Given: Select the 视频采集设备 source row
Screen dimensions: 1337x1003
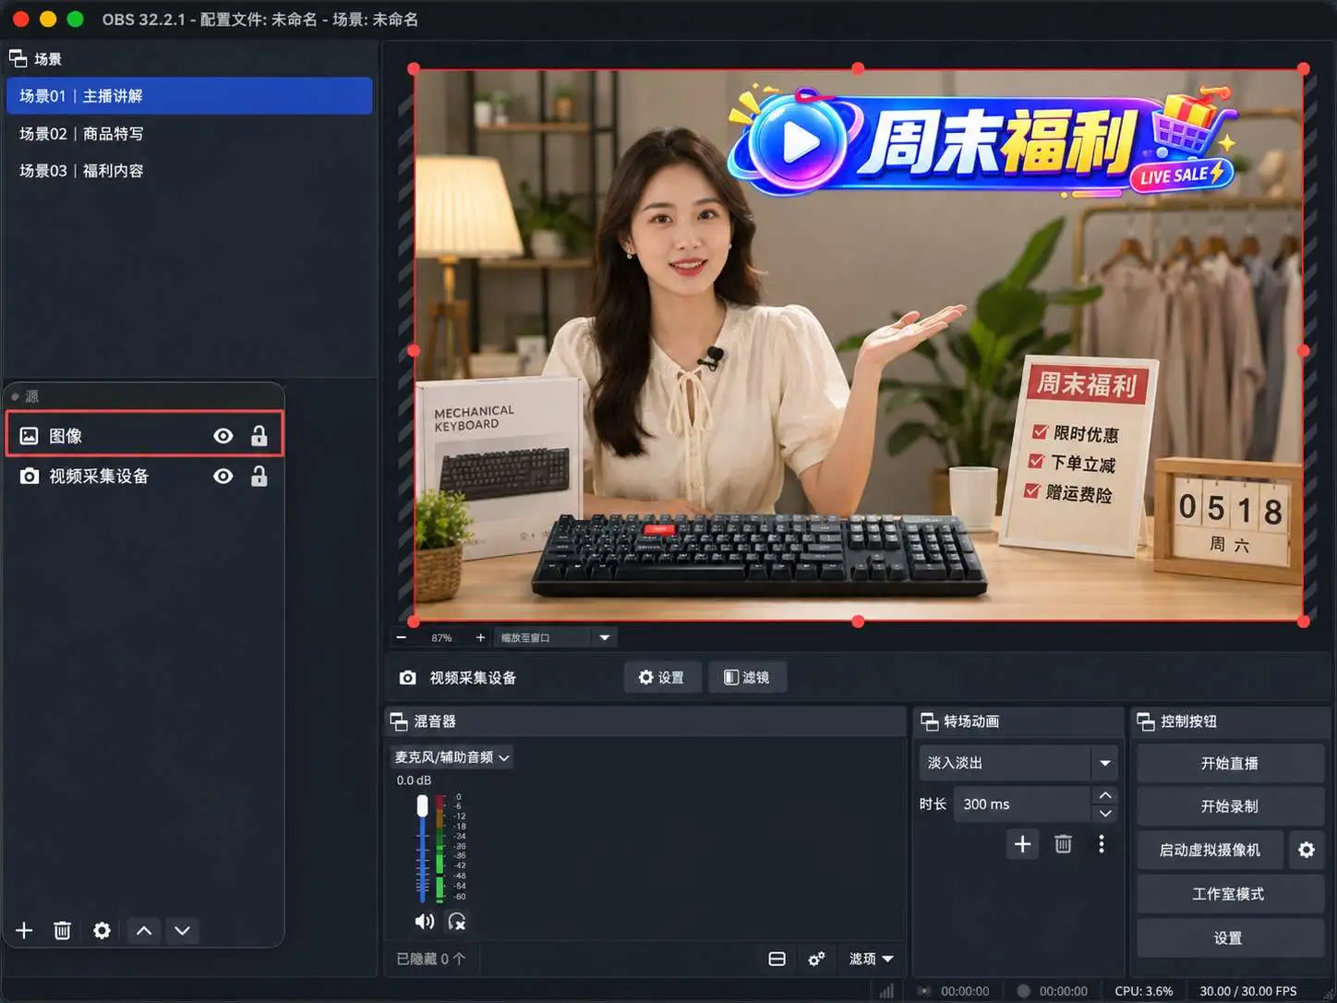Looking at the screenshot, I should click(144, 477).
